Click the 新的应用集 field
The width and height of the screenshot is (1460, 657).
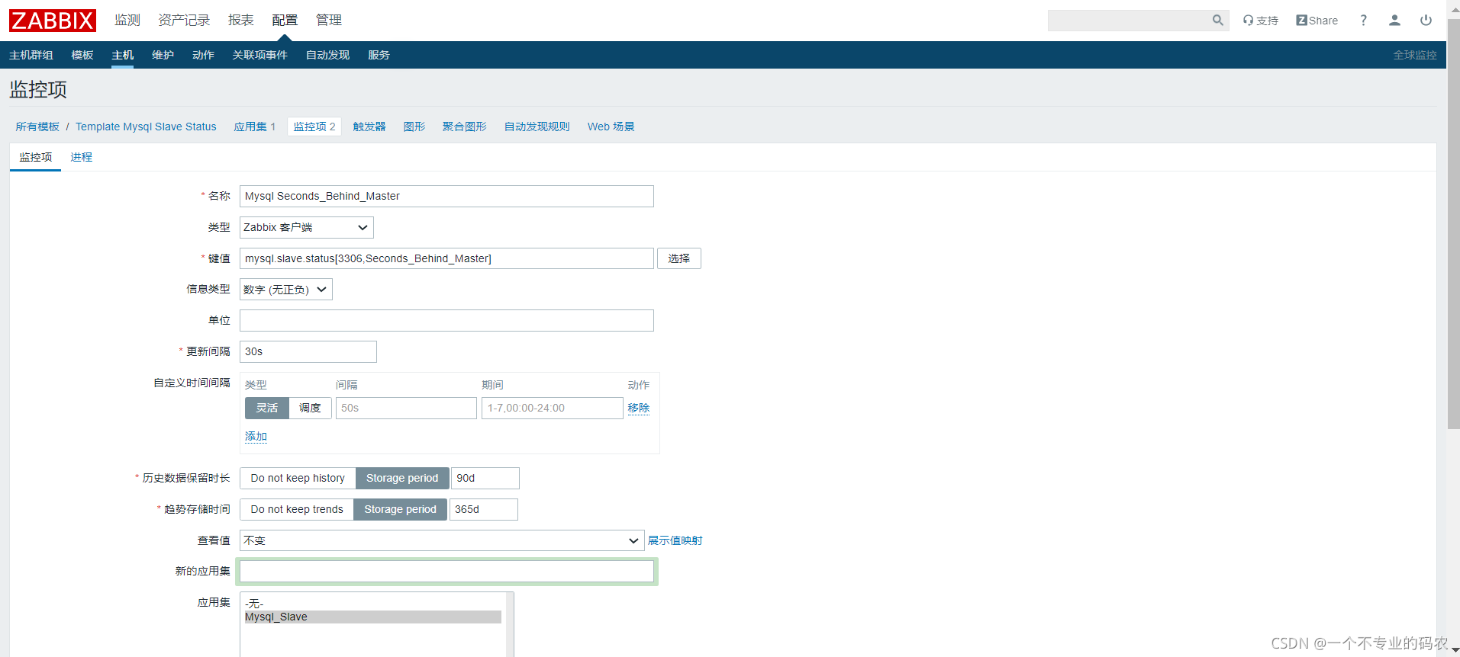coord(446,571)
